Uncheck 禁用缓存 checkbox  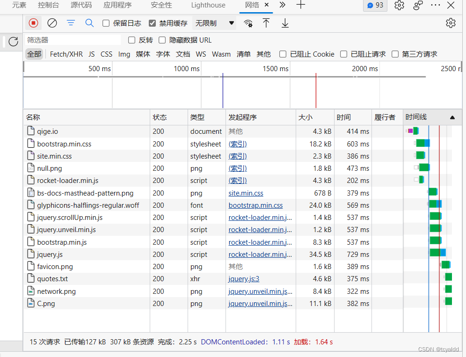click(152, 23)
